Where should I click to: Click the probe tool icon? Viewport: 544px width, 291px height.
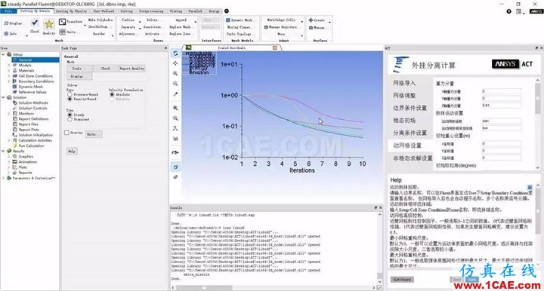pos(175,94)
